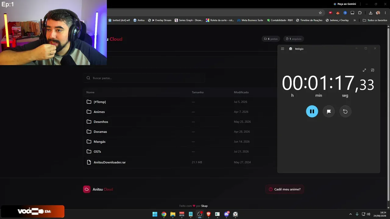Click the blue circular extension icon

[x=345, y=13]
